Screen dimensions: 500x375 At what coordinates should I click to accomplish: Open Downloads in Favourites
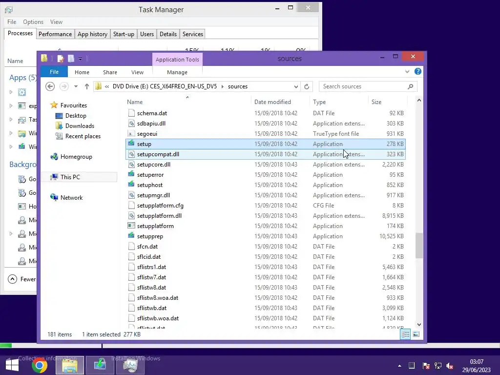click(80, 125)
